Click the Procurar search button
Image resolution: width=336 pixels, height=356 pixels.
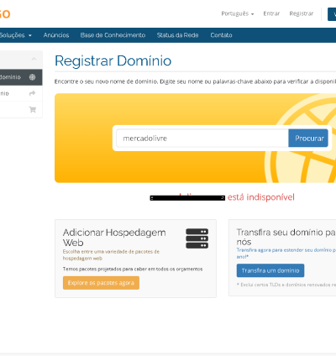click(x=308, y=139)
